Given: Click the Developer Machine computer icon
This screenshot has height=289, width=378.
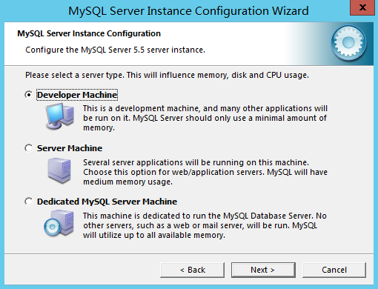Looking at the screenshot, I should pyautogui.click(x=60, y=116).
